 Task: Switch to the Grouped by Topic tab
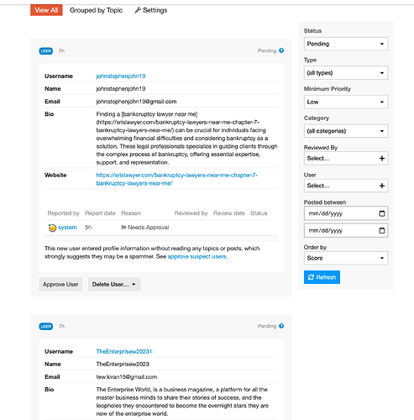point(96,10)
